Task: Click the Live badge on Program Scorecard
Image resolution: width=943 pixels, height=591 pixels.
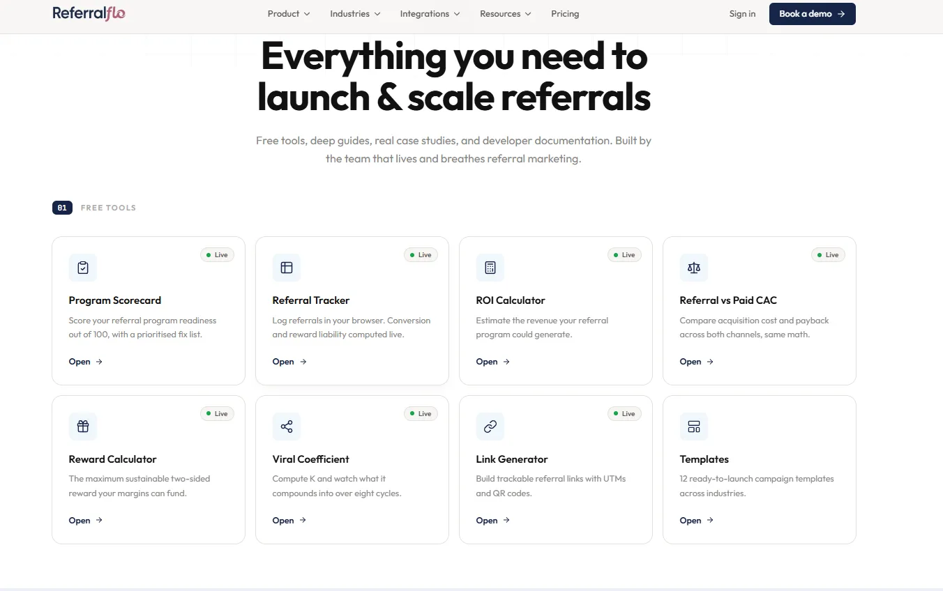Action: (217, 255)
